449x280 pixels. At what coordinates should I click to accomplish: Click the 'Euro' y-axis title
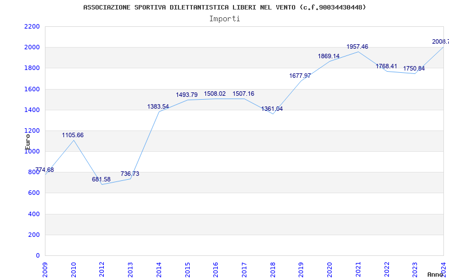pos(28,141)
